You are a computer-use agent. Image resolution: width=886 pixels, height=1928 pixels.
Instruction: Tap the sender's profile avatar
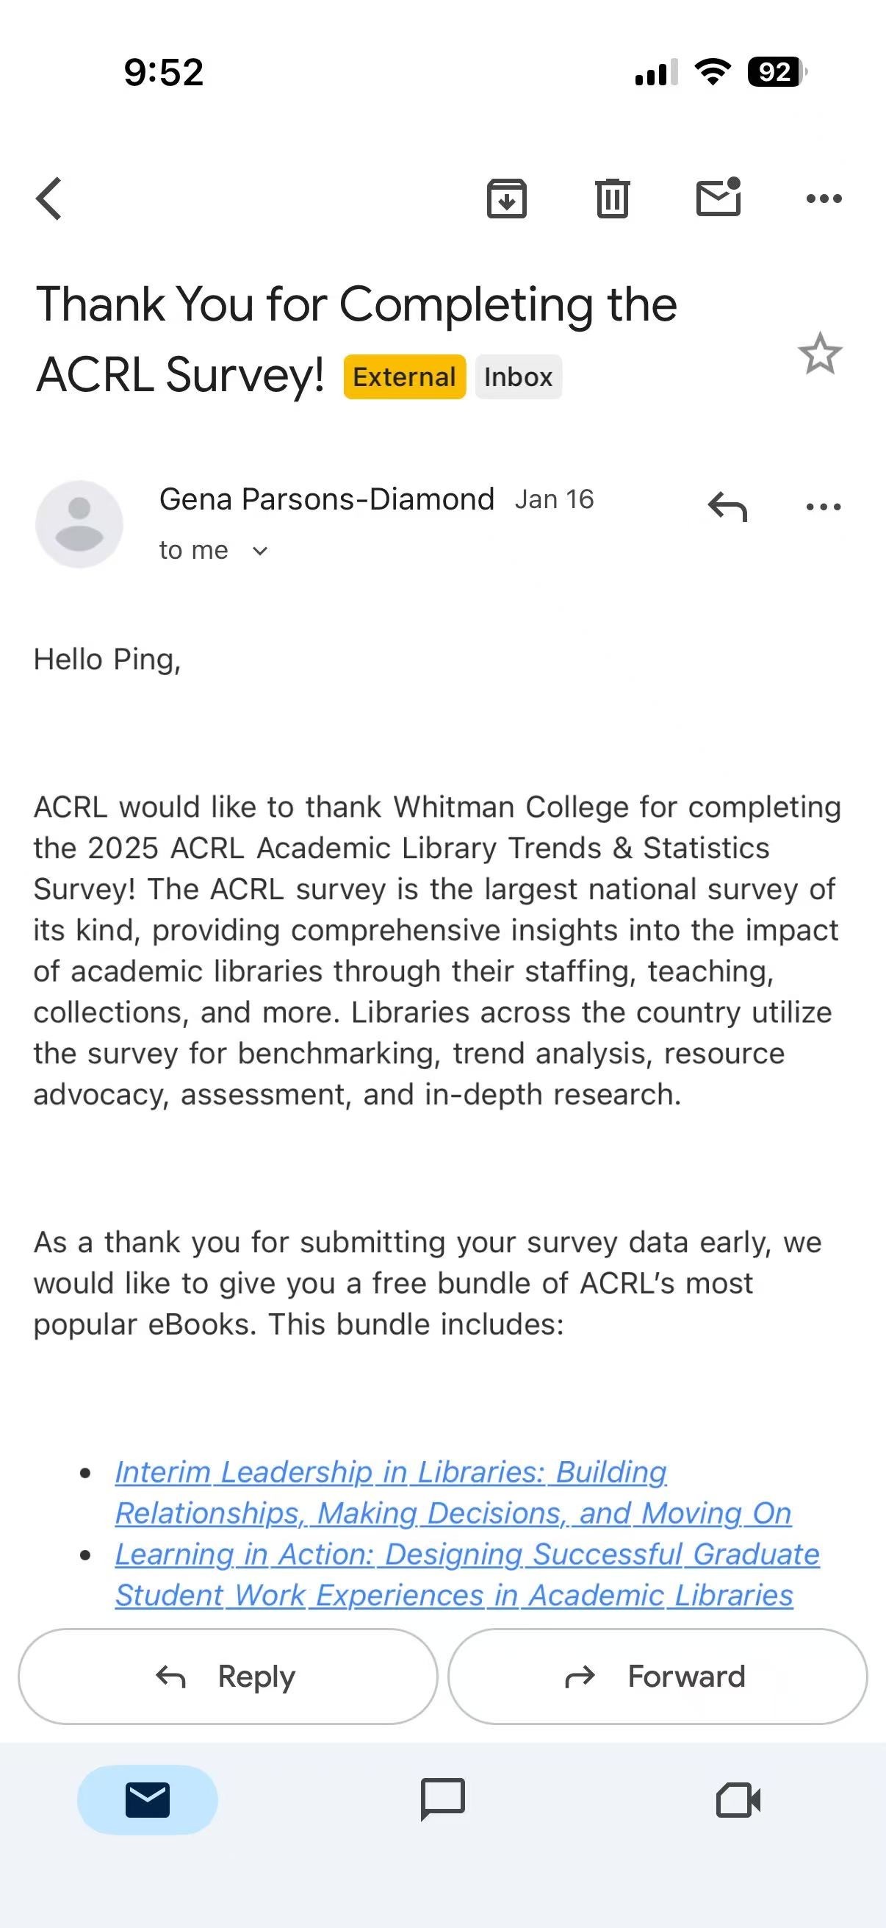[x=79, y=524]
